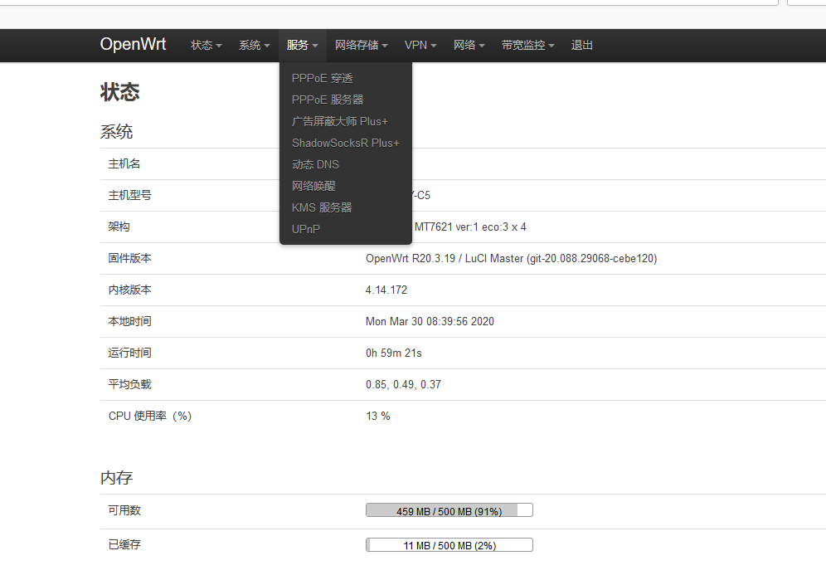
Task: Open the 状态 dropdown menu
Action: (x=206, y=46)
